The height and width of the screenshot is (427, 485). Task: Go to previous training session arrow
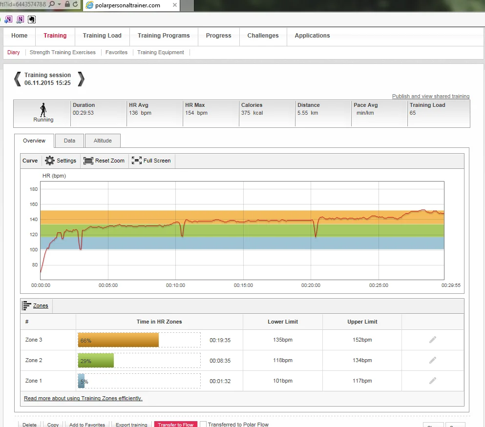click(17, 79)
